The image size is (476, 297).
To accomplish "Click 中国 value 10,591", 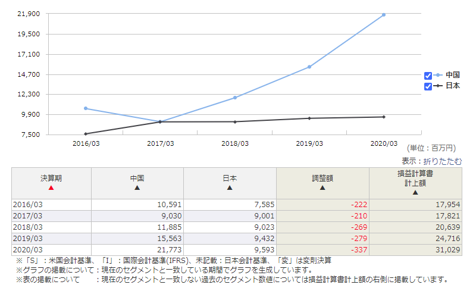I will (x=170, y=205).
